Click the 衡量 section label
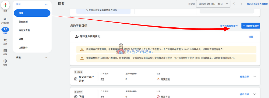 pyautogui.click(x=19, y=57)
